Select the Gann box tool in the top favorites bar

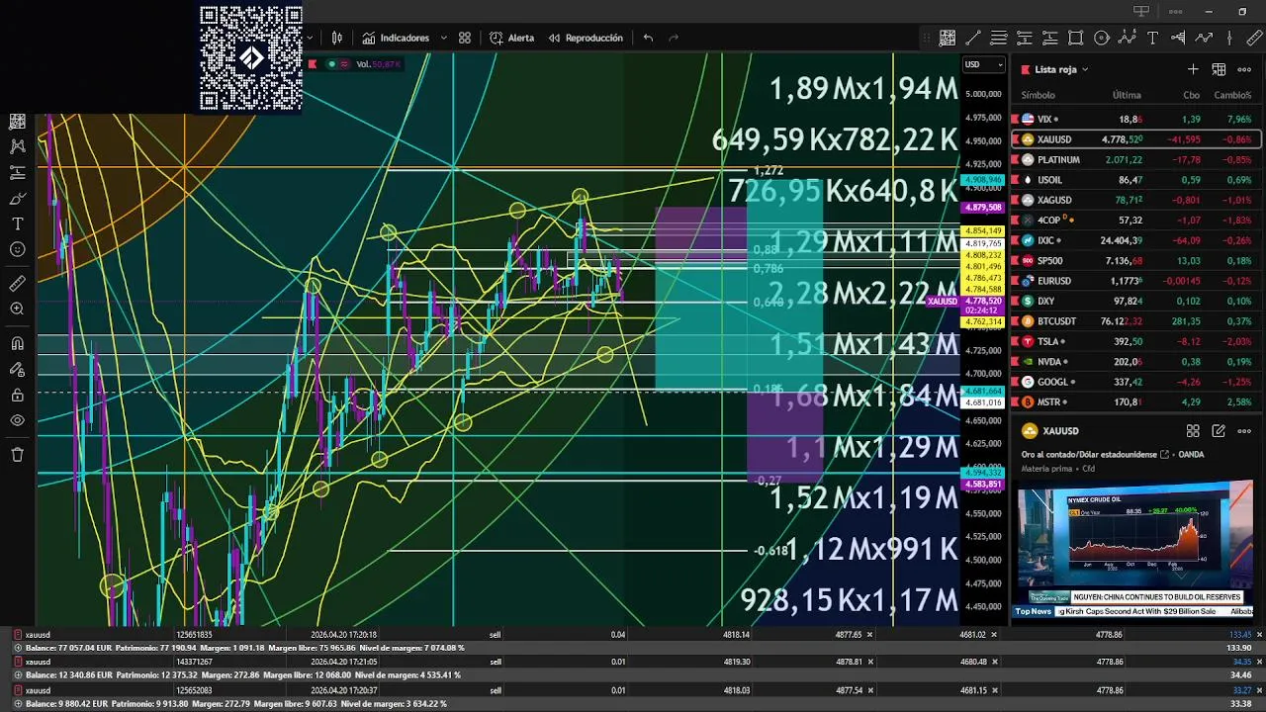948,38
